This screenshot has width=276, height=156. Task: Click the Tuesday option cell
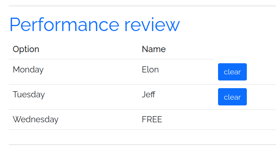(29, 95)
